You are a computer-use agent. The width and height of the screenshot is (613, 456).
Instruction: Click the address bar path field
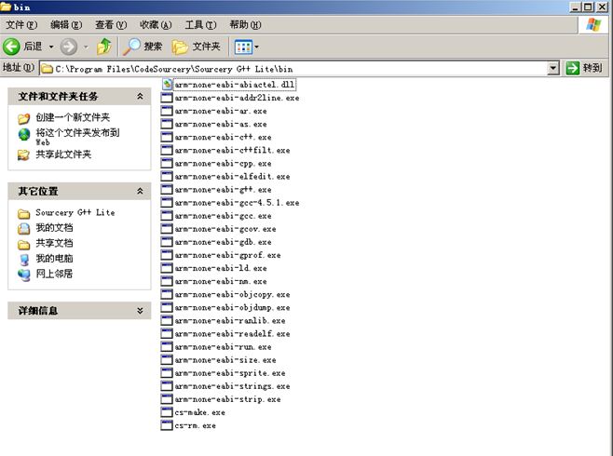293,69
